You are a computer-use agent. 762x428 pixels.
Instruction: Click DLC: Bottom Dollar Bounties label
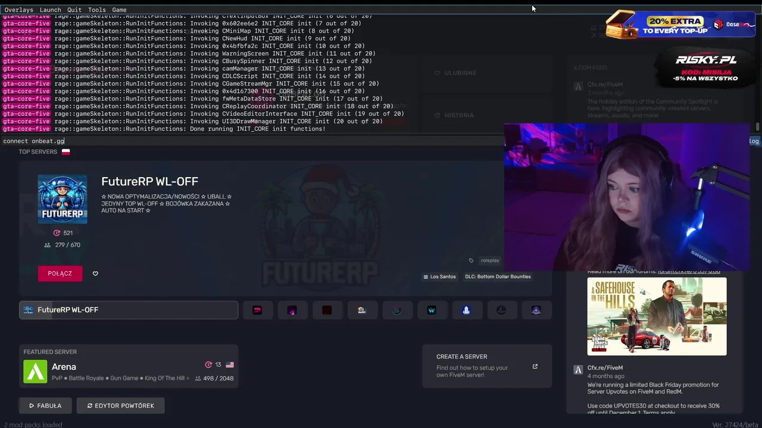click(x=498, y=276)
